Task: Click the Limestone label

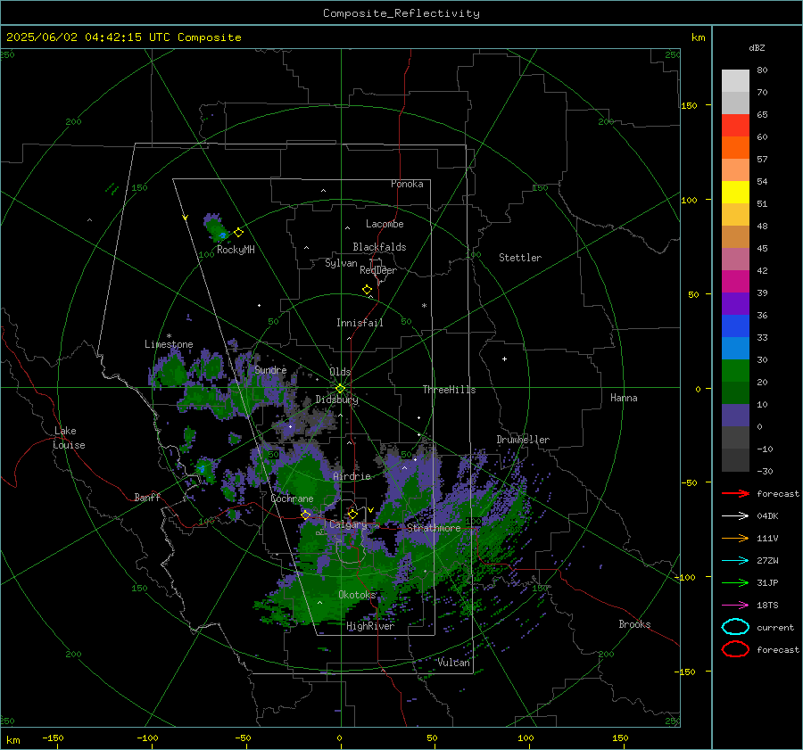Action: pyautogui.click(x=169, y=344)
